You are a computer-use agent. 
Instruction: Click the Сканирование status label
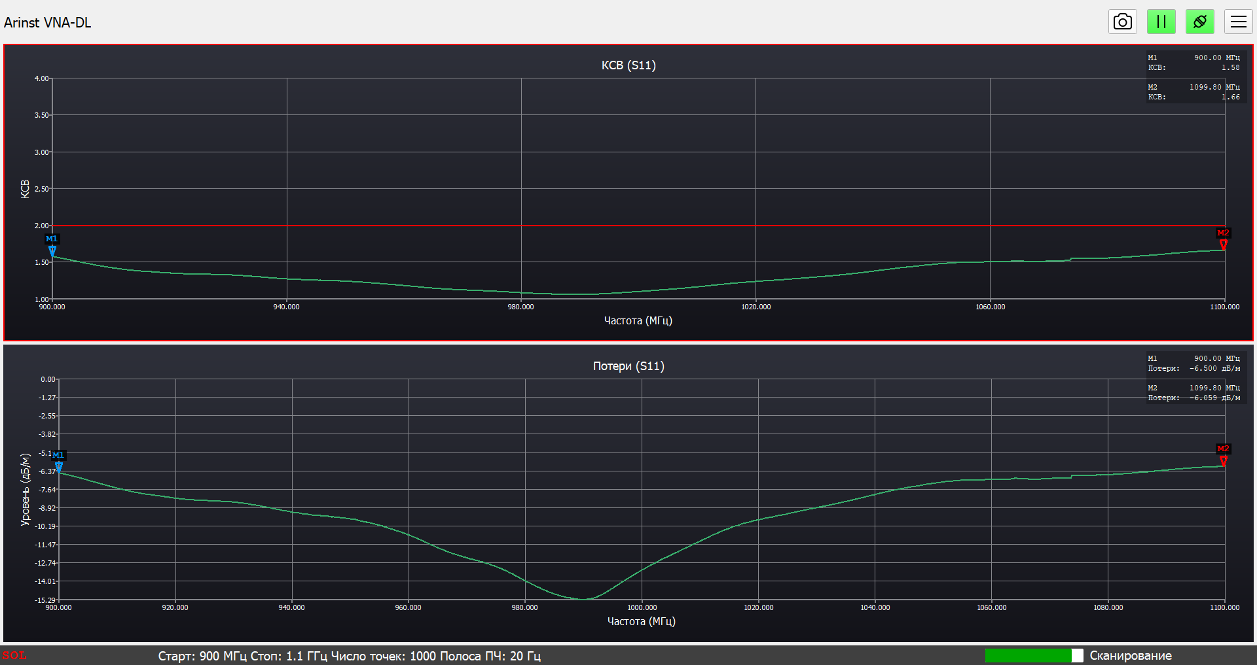(x=1130, y=656)
